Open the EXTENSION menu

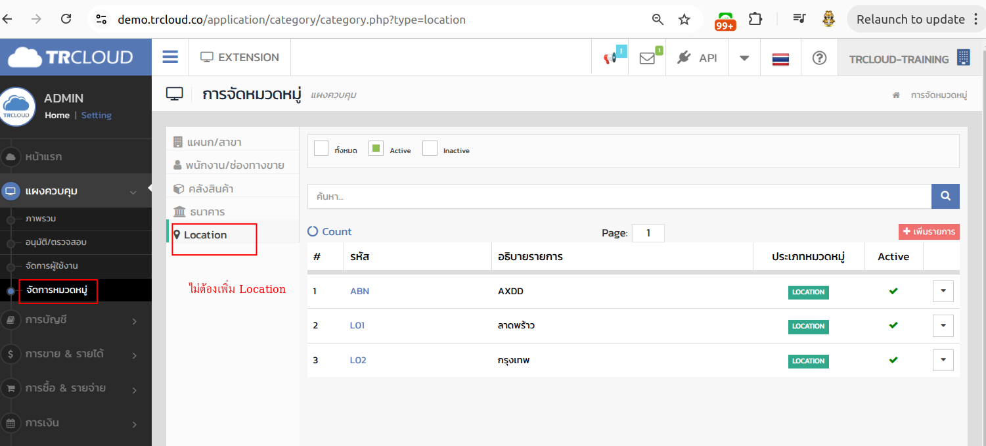point(240,57)
